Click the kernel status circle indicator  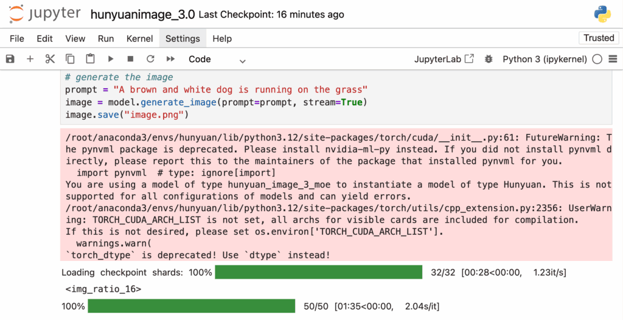coord(597,59)
